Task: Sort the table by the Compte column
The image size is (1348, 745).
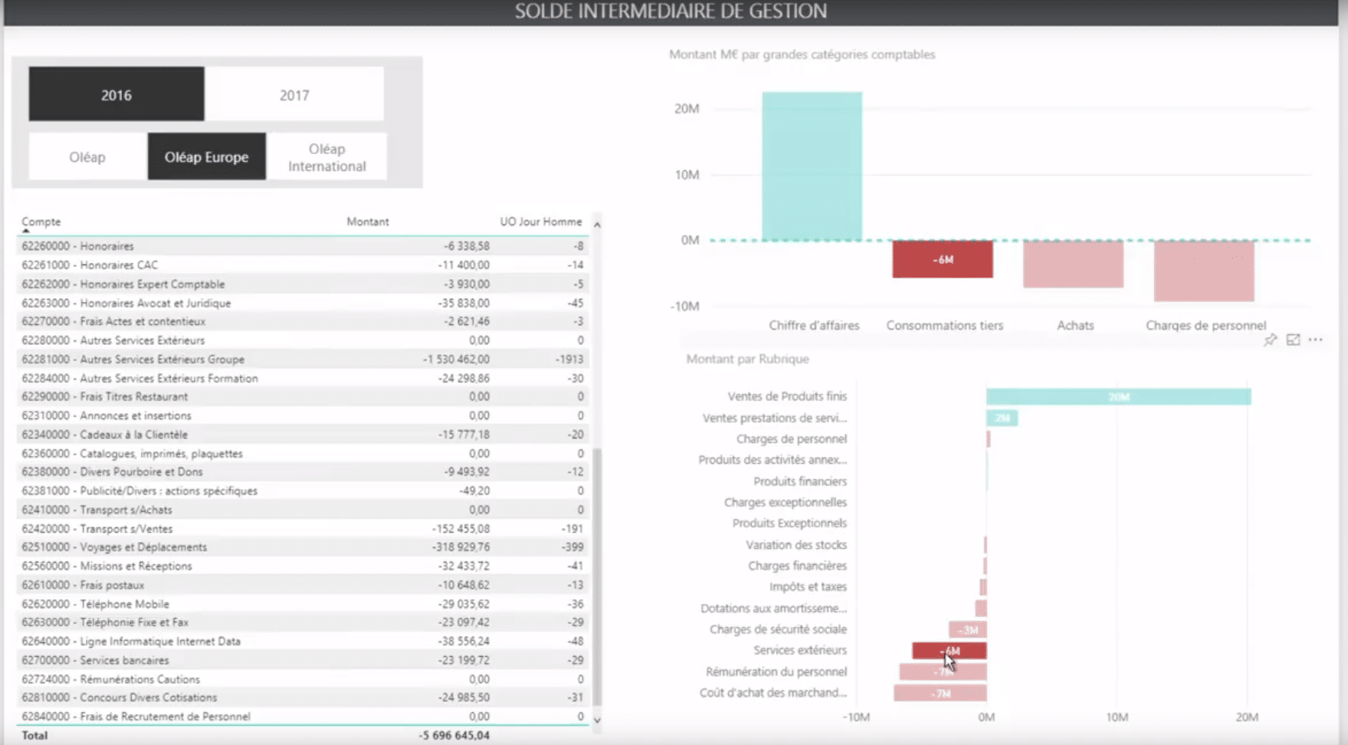Action: (x=42, y=222)
